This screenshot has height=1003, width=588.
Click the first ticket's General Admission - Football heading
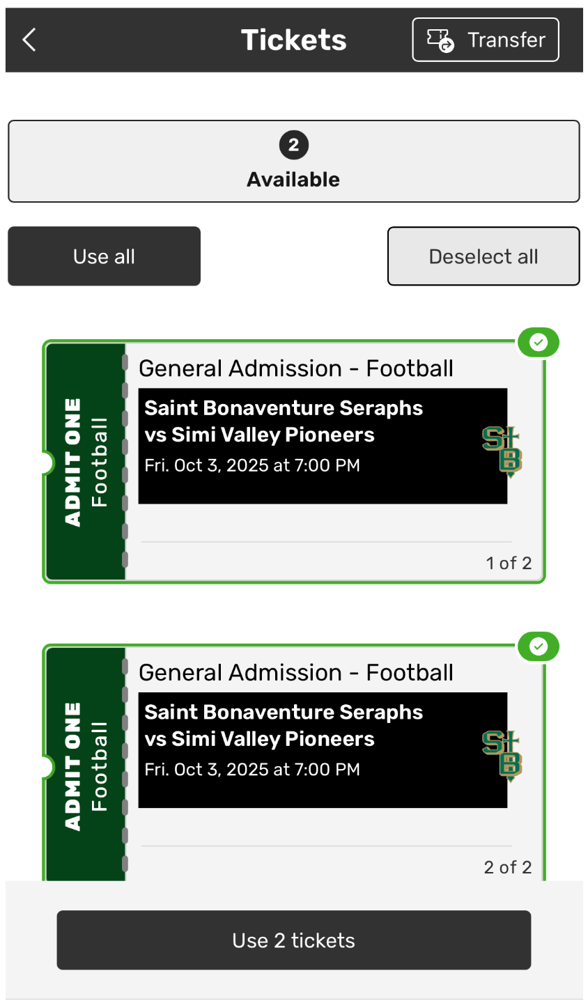(x=296, y=368)
